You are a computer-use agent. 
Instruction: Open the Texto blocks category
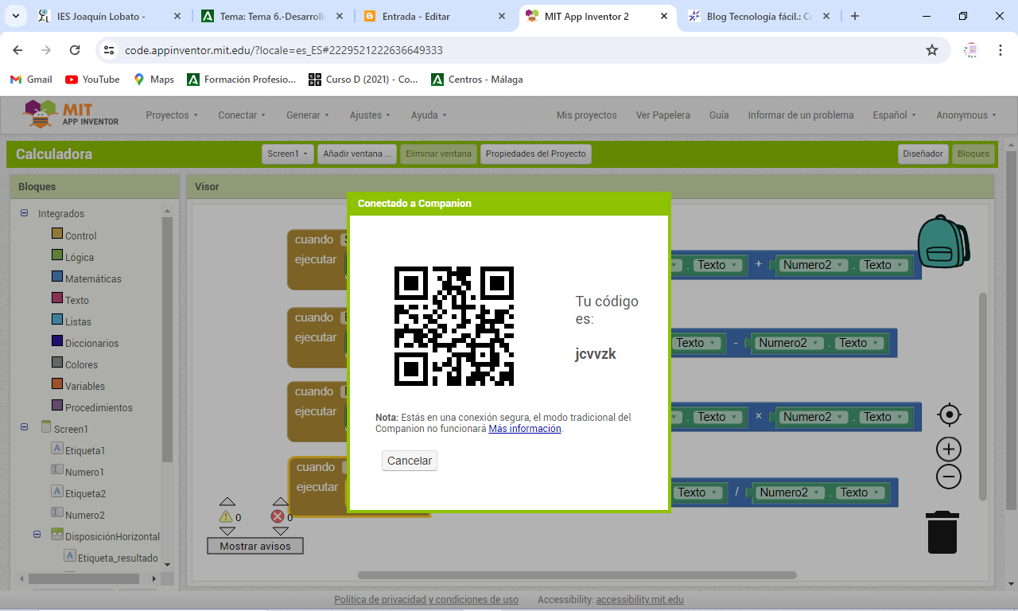point(77,300)
